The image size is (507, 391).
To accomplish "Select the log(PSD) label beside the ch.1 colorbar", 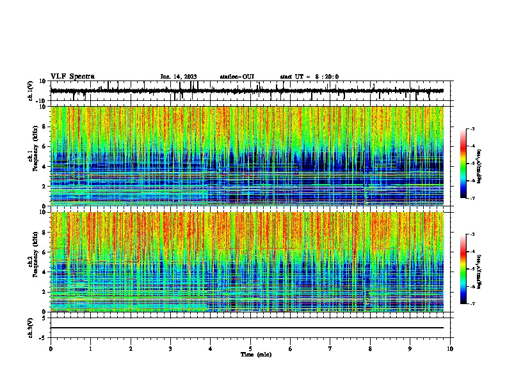I will click(x=479, y=166).
